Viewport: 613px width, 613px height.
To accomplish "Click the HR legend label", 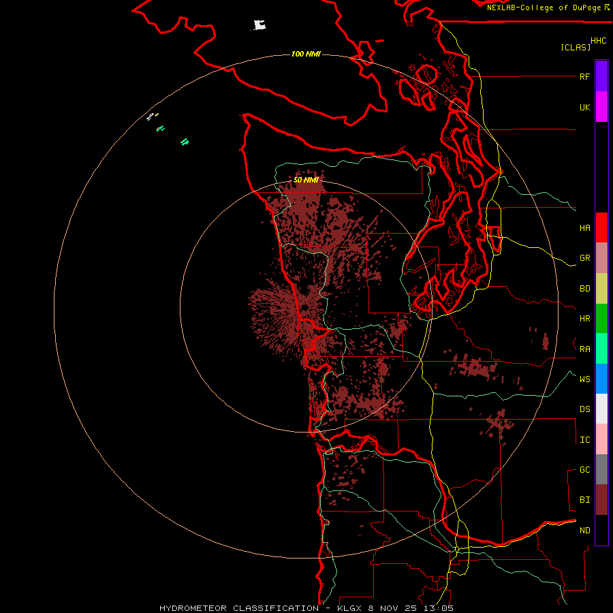I will 584,319.
